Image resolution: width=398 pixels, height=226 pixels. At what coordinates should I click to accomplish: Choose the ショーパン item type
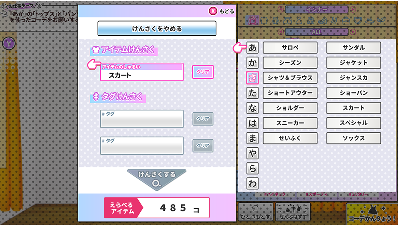(354, 93)
